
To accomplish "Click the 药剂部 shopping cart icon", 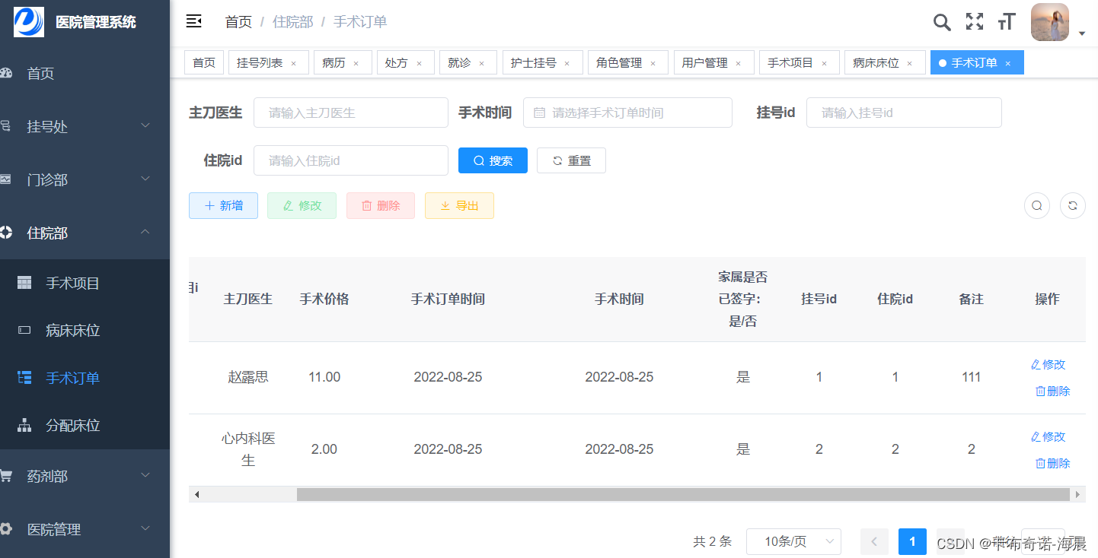I will tap(6, 476).
